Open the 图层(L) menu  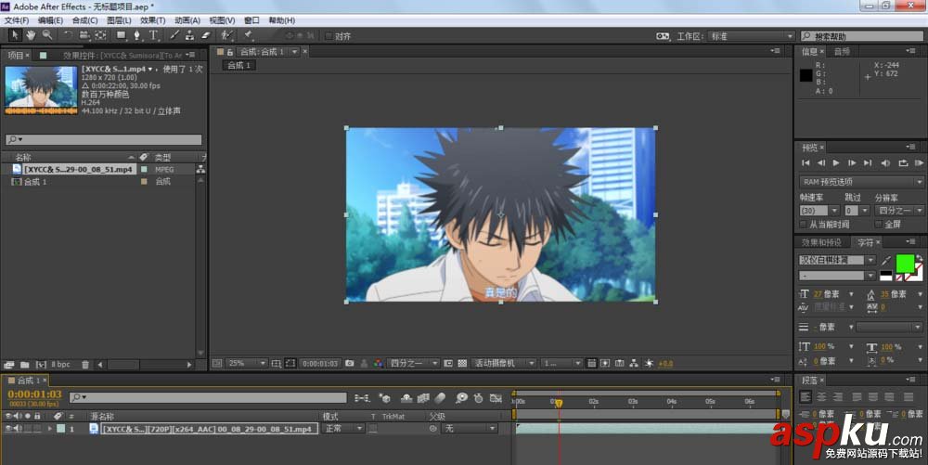[119, 20]
